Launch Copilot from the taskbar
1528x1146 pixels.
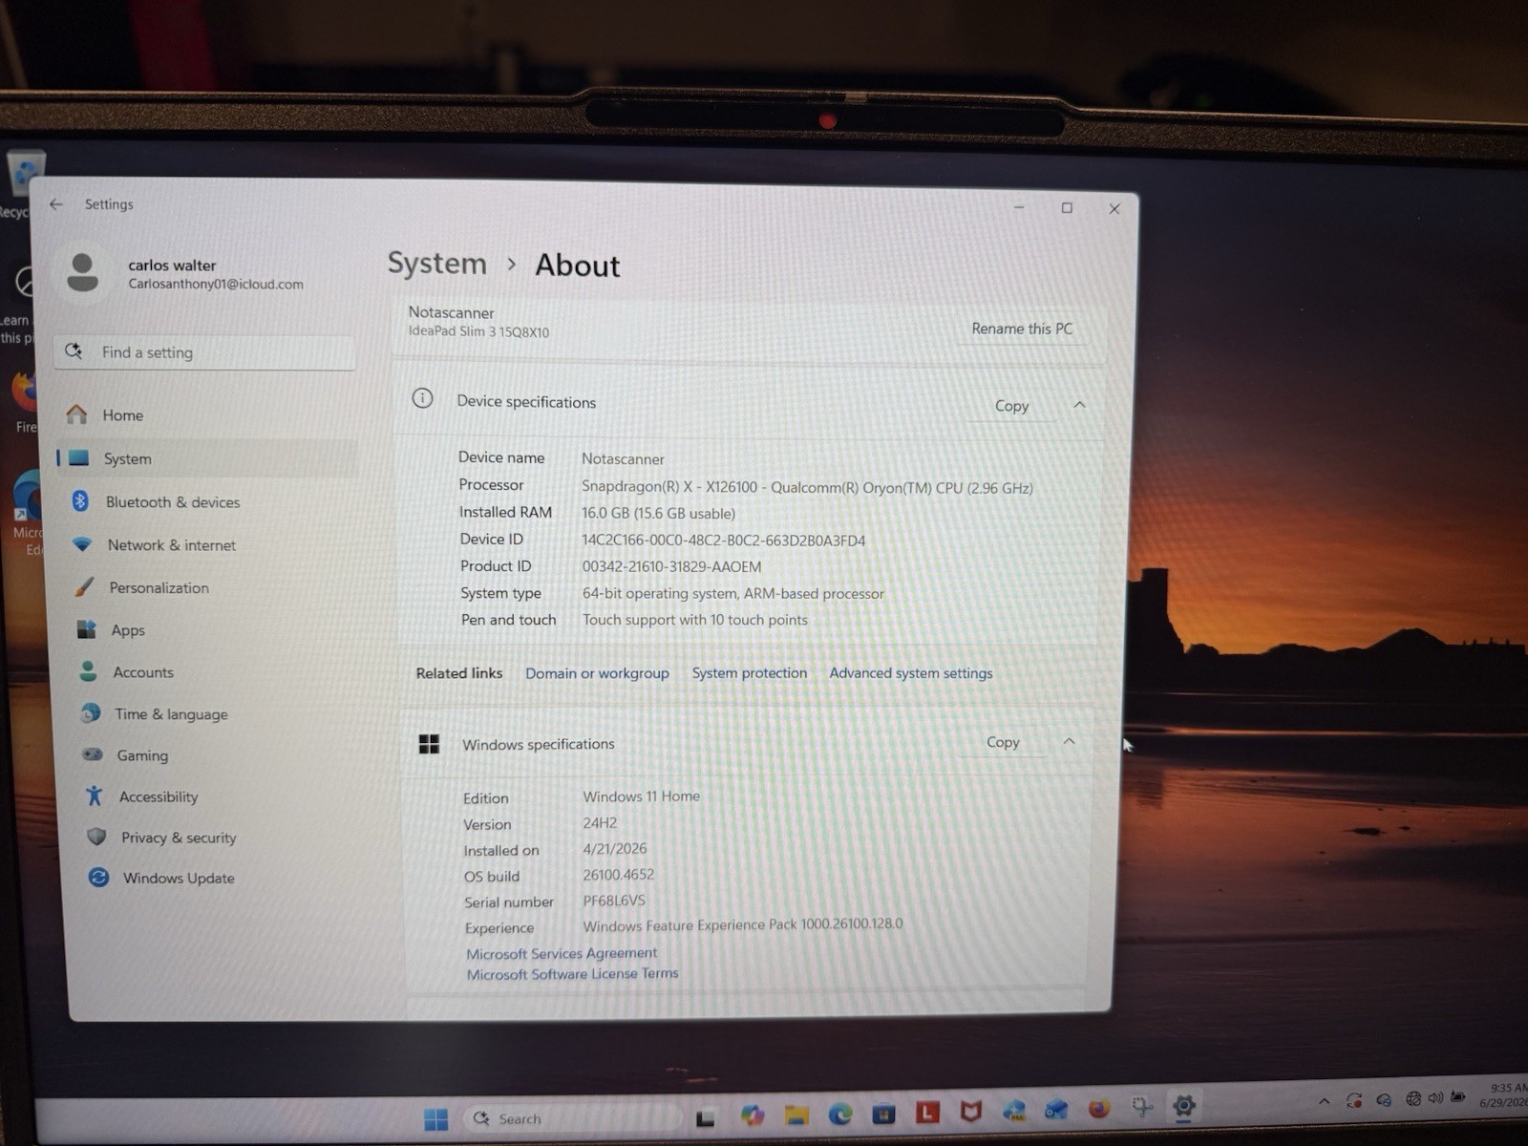pos(753,1115)
